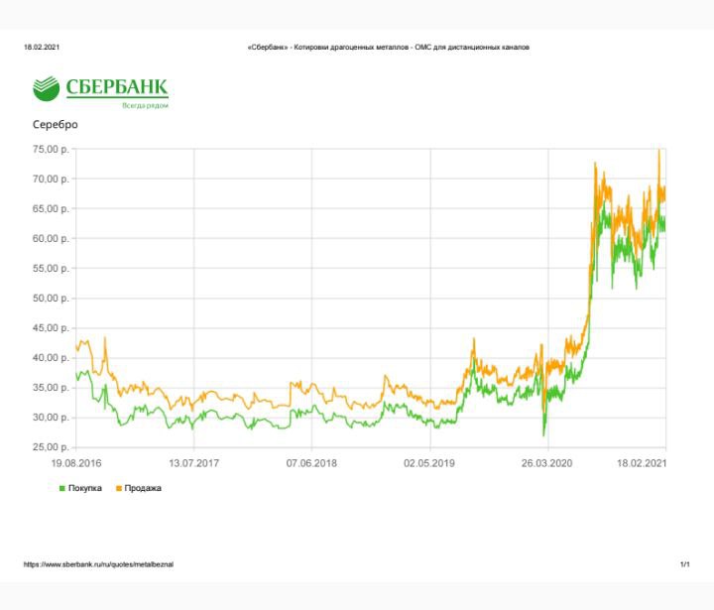Toggle the Продажа series legend label
Viewport: 714px width, 610px height.
pyautogui.click(x=143, y=488)
